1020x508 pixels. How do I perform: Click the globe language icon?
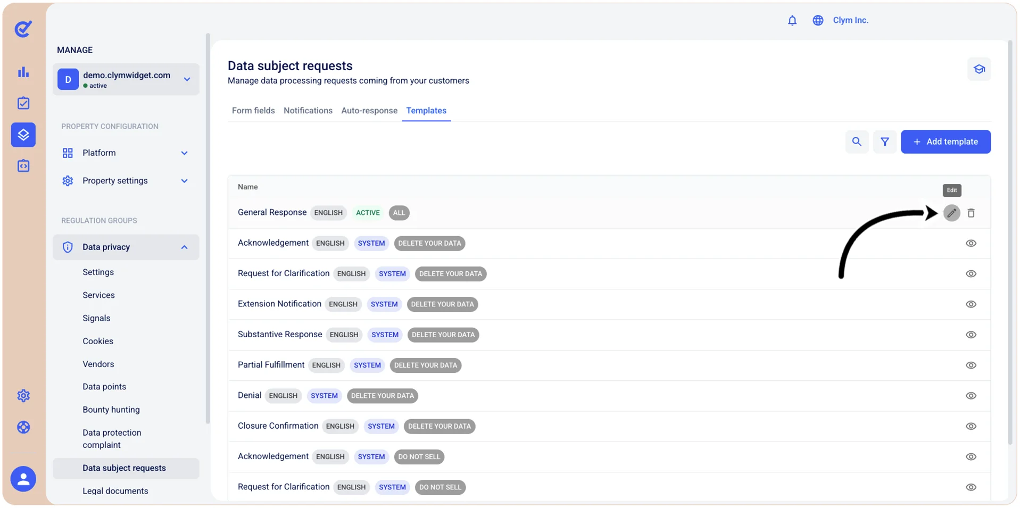point(818,20)
